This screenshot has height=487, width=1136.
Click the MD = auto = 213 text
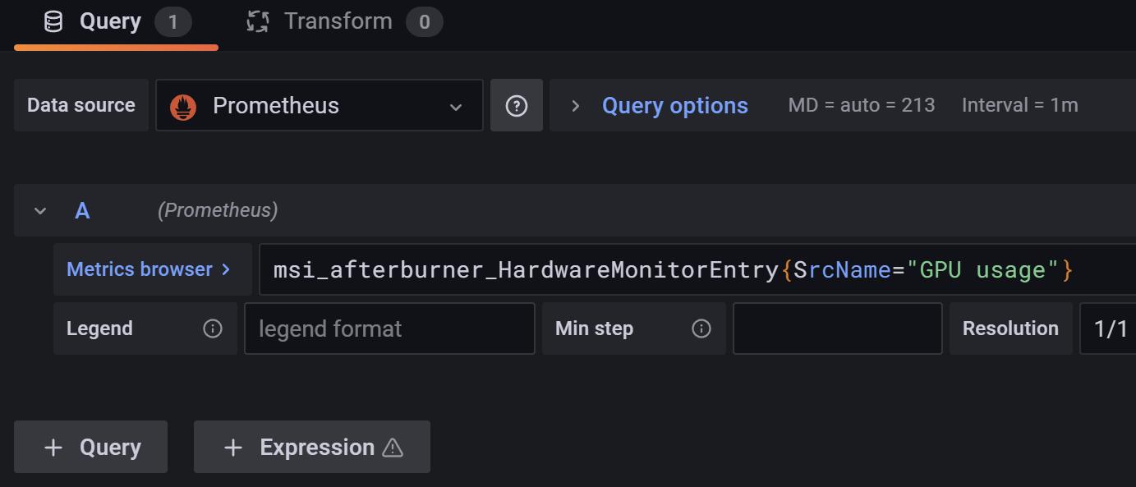(x=862, y=105)
